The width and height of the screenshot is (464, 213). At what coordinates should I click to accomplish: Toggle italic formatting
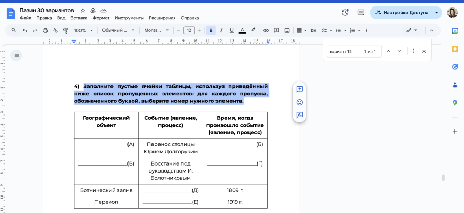[221, 30]
